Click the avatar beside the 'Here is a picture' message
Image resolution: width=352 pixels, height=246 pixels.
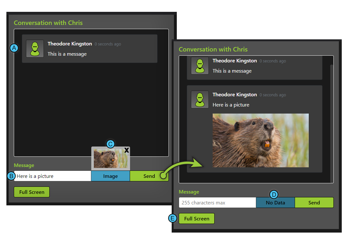coord(200,99)
